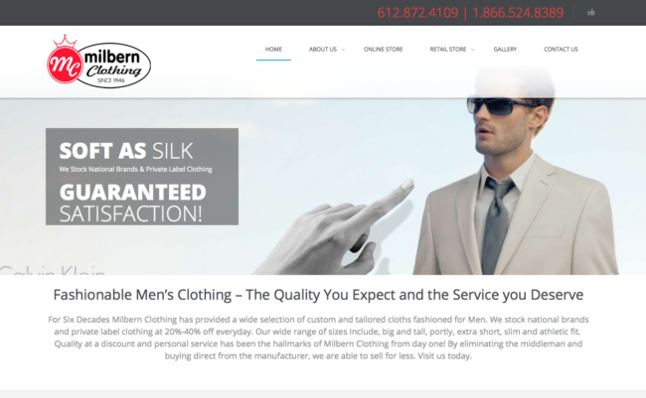
Task: Click the 1.866.524.8389 toll-free number
Action: 518,13
